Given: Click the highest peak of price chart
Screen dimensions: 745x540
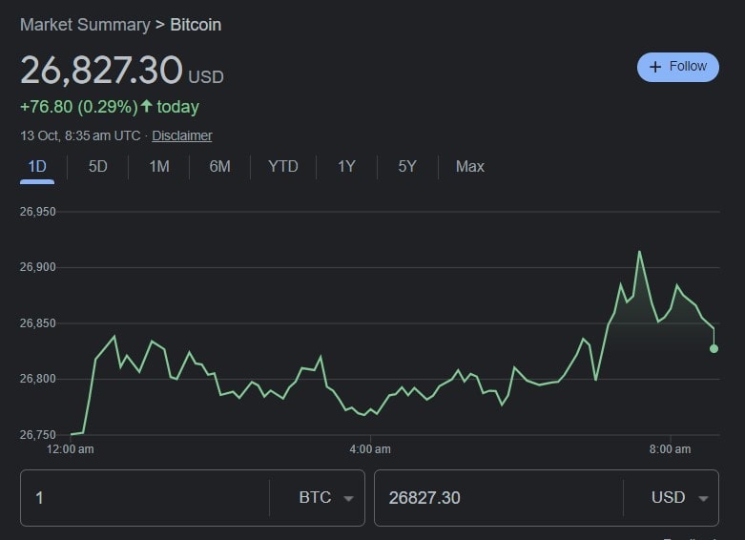Looking at the screenshot, I should pos(639,252).
